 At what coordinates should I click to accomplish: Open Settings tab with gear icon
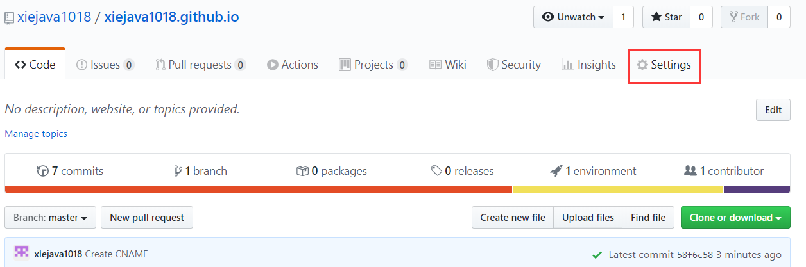click(x=664, y=65)
